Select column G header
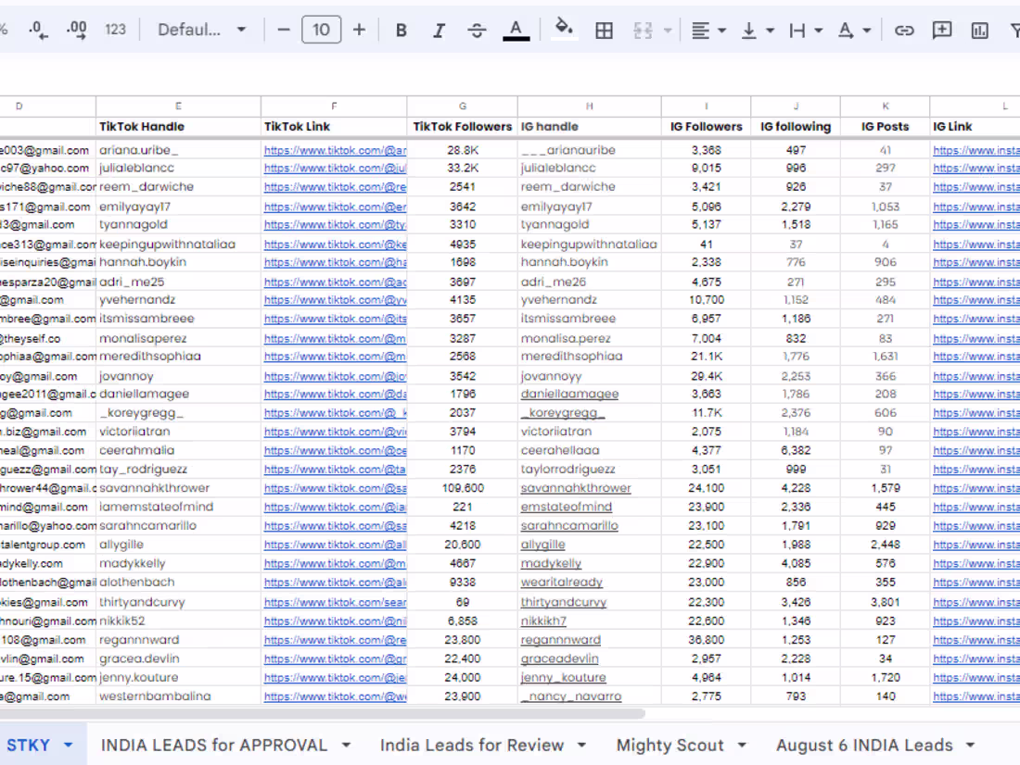1020x765 pixels. 463,106
